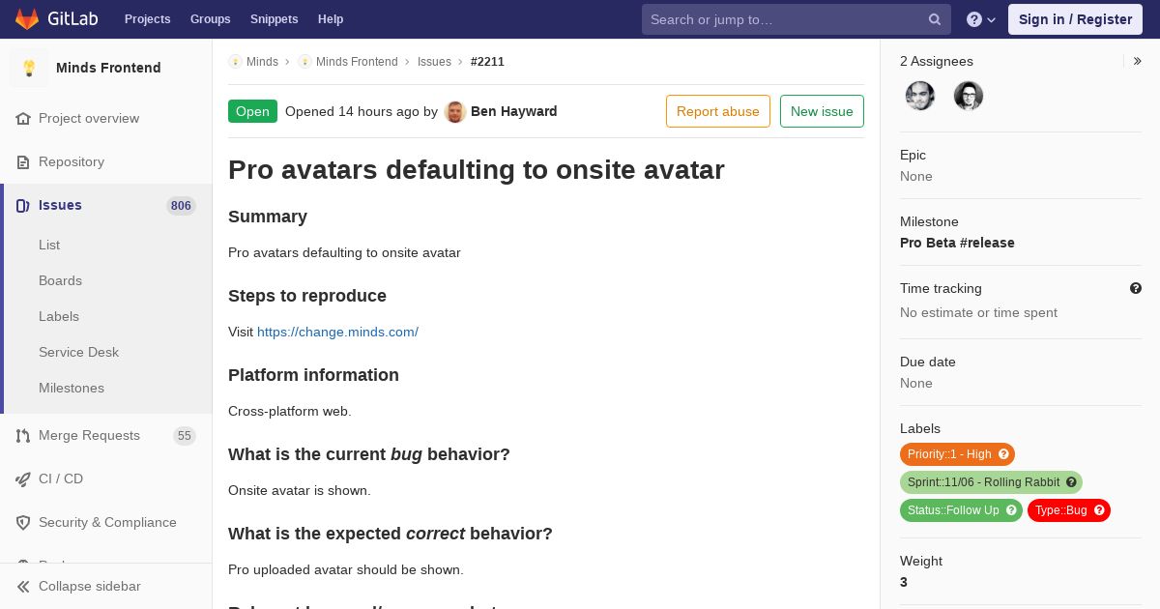Collapse the right sidebar with double chevron
Screen dimensions: 1160x609
1137,61
